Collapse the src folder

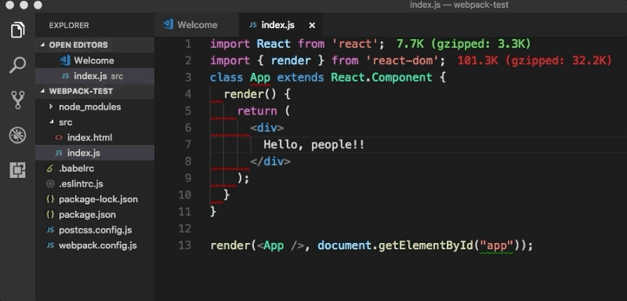(51, 122)
